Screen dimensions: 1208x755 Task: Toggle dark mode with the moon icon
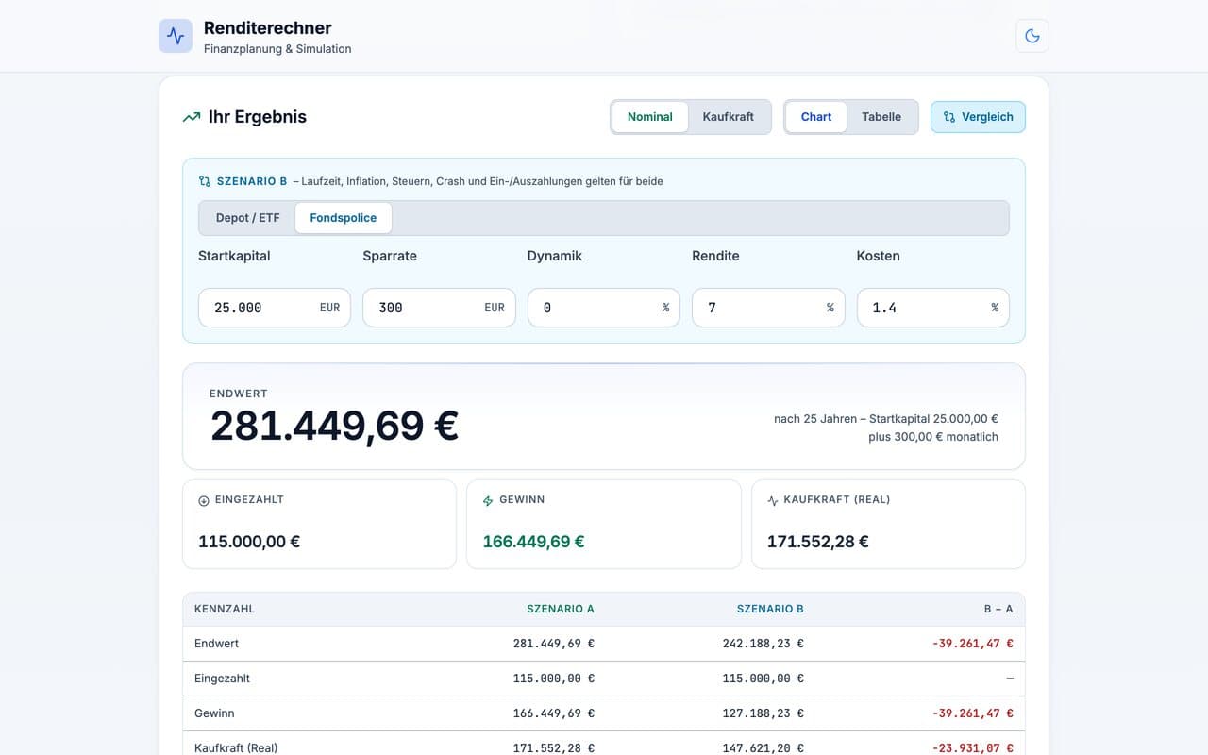1032,36
